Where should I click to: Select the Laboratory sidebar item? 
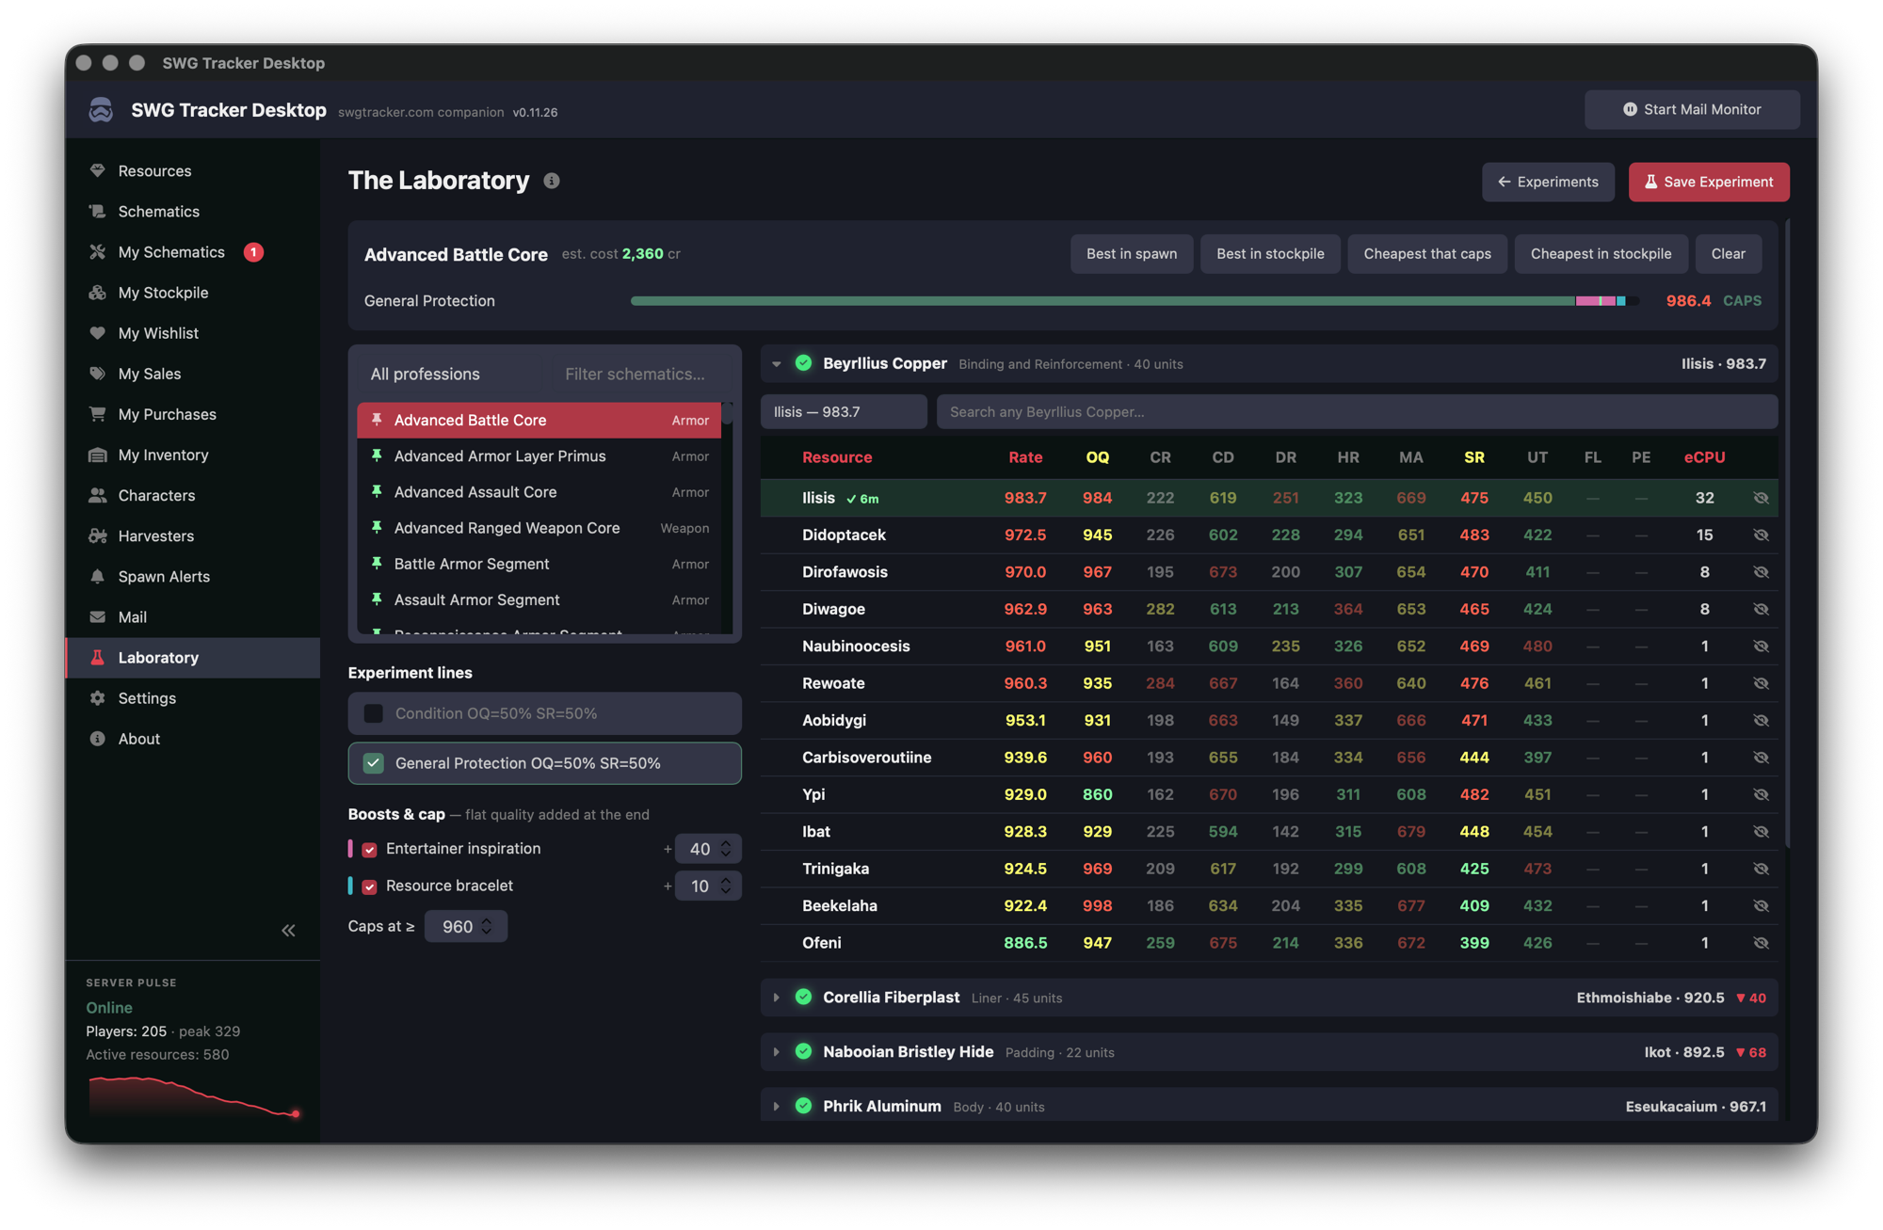coord(193,658)
